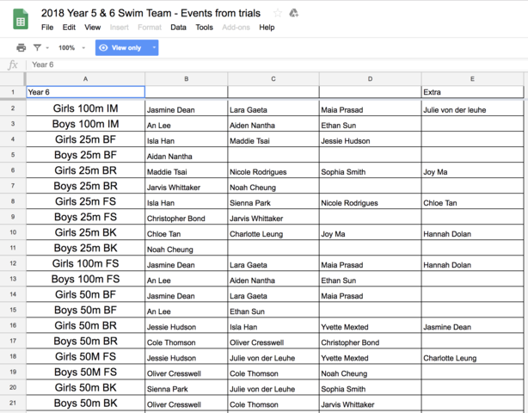Viewport: 528px width, 413px height.
Task: Select the Boys 50m BR cell
Action: (x=85, y=341)
